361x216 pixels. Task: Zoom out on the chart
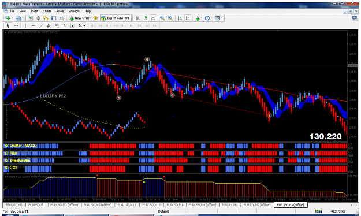(x=170, y=18)
